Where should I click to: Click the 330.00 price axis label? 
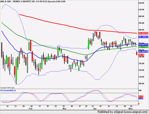[x=141, y=64]
